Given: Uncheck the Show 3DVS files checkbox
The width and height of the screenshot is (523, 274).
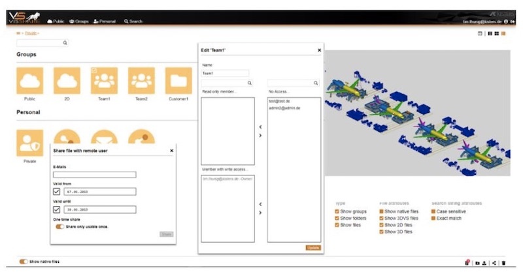Looking at the screenshot, I should click(381, 219).
